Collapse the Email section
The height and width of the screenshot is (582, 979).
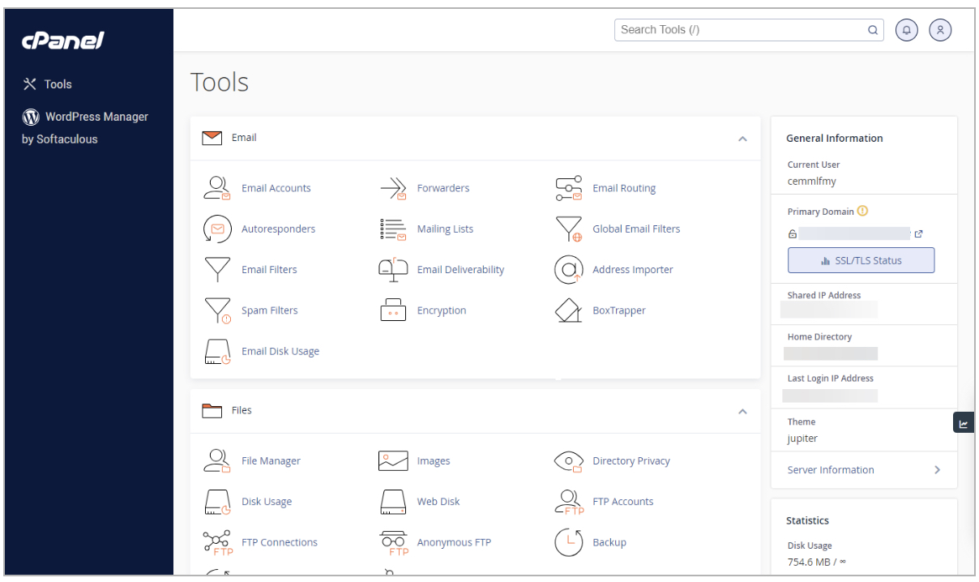[x=742, y=139]
